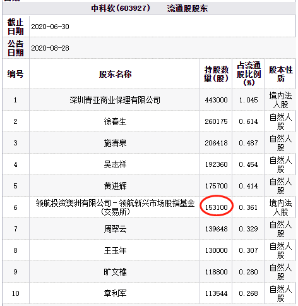Click the ratio value 0.280
This screenshot has width=298, height=306.
(x=249, y=272)
